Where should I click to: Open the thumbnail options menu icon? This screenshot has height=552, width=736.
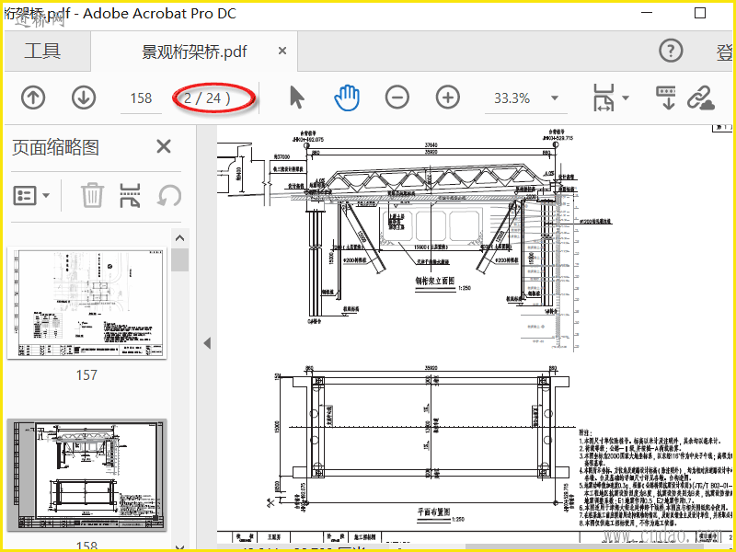(31, 195)
